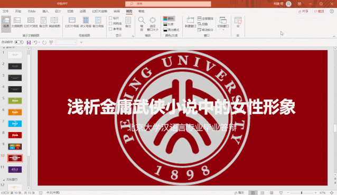337x195 pixels.
Task: Click the 97% zoom level text
Action: 322,193
